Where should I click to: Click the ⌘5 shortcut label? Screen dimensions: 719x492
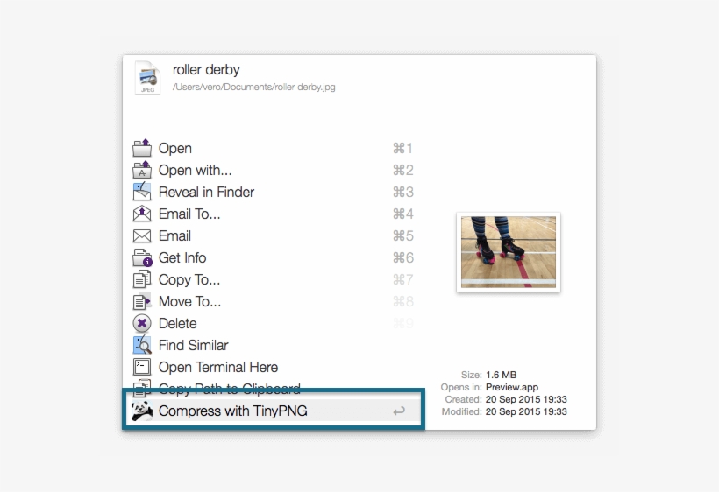click(x=402, y=235)
